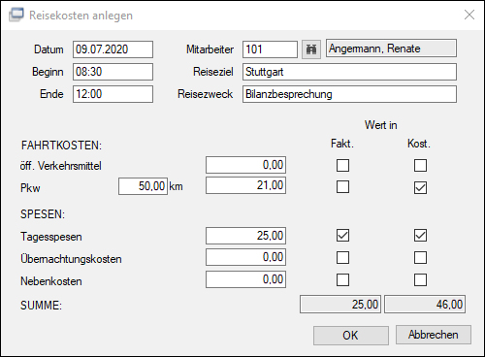
Task: Uncheck Kost. checkbox in Pkw row
Action: coord(420,187)
